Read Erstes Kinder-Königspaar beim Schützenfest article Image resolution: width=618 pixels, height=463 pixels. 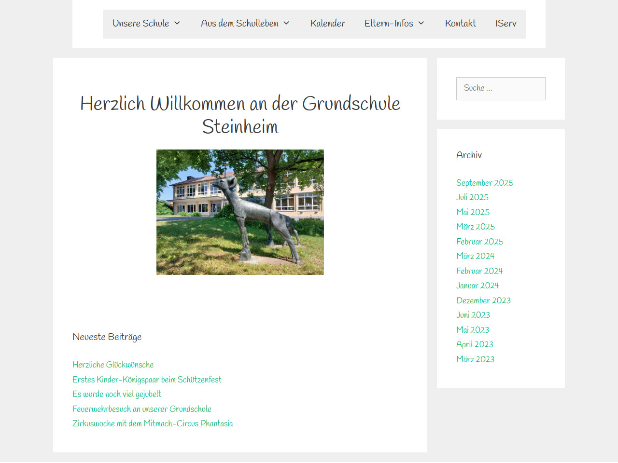(x=147, y=380)
